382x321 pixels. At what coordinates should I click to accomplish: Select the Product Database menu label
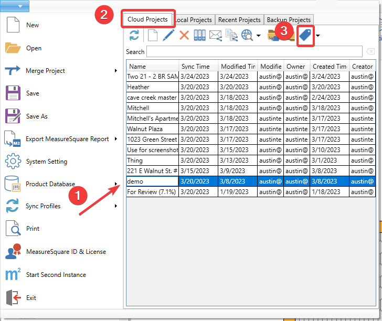[50, 184]
